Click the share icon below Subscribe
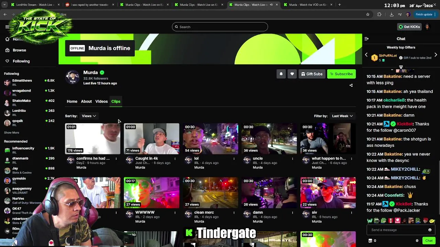 (x=351, y=85)
